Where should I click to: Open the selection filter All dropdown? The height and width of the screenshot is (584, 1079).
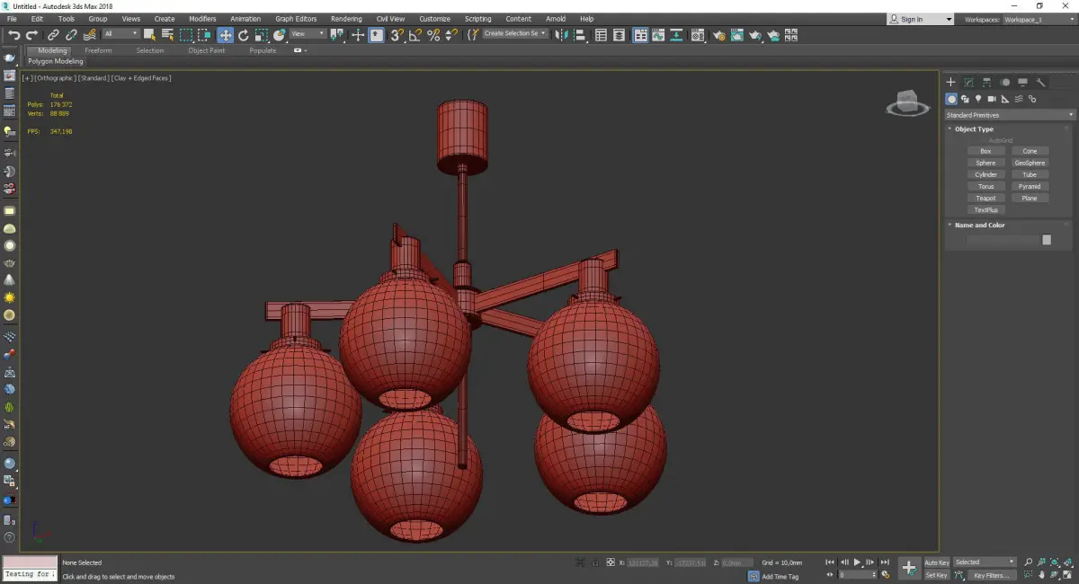point(120,34)
